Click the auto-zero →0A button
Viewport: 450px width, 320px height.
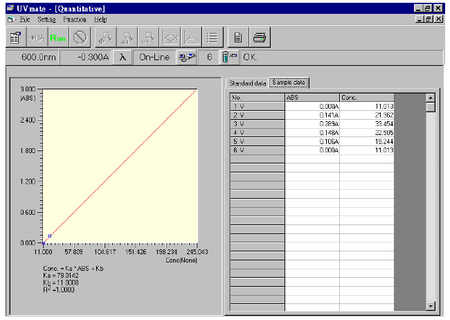[36, 37]
